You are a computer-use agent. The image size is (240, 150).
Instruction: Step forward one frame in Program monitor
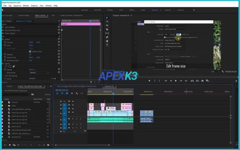(181, 81)
